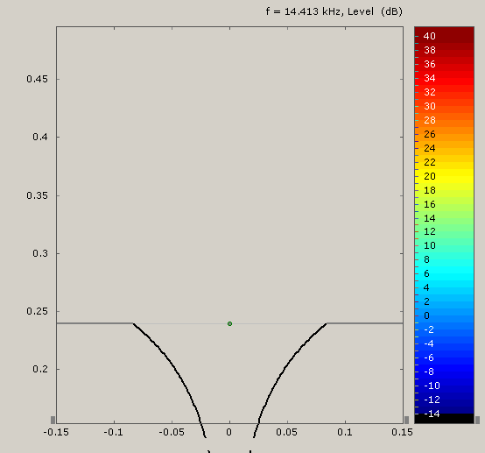Click the colorbar label -4

click(429, 343)
